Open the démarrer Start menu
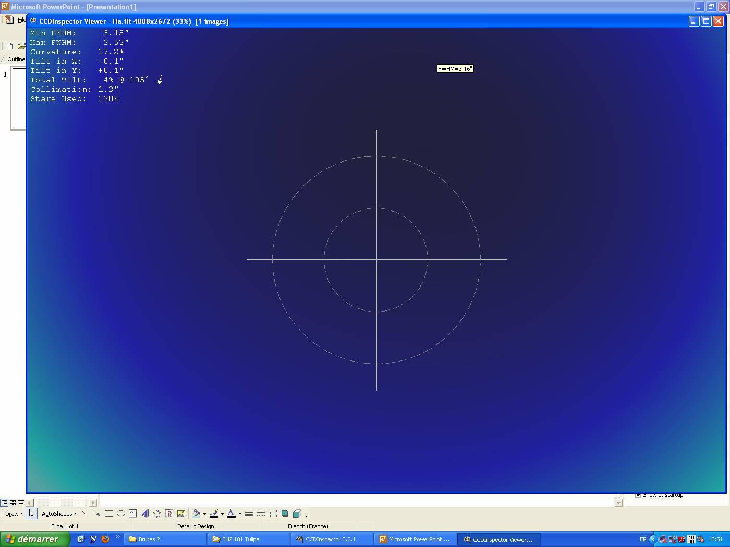730x547 pixels. point(35,539)
